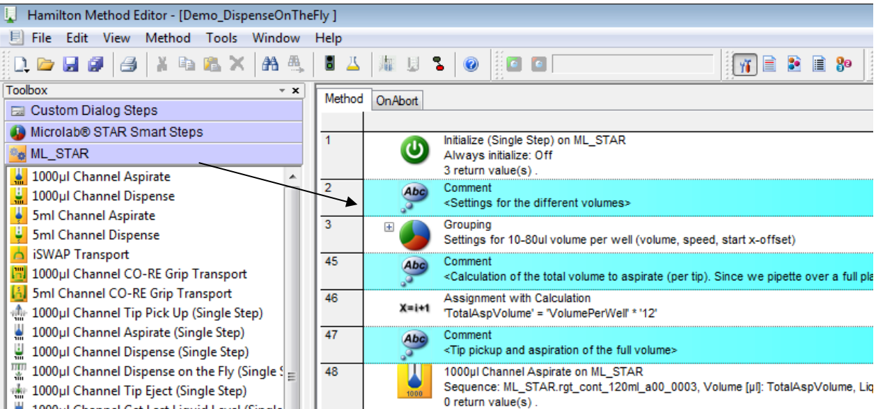Switch to the OnAbort tab
This screenshot has height=409, width=876.
click(x=397, y=101)
